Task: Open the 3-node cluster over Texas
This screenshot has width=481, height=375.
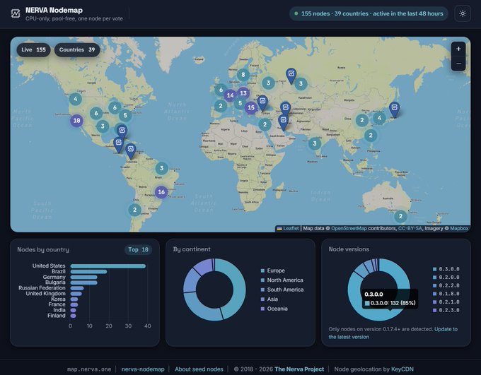Action: [x=103, y=126]
